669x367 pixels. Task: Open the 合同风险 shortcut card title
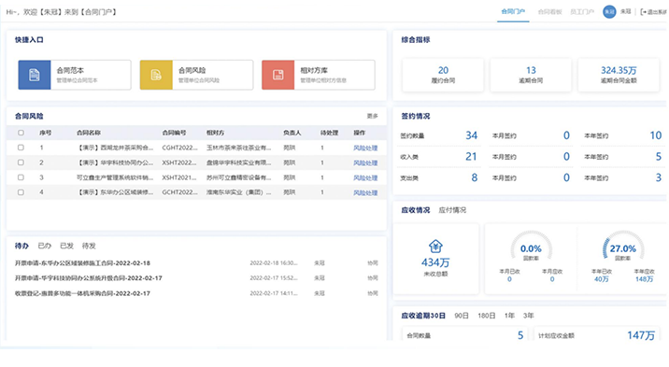(x=192, y=70)
